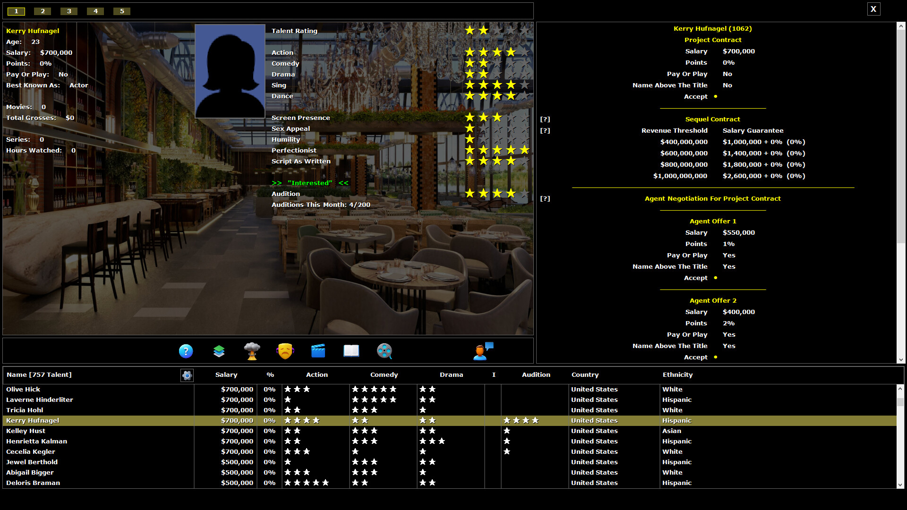The image size is (907, 510).
Task: Click the film reel search icon
Action: point(384,351)
